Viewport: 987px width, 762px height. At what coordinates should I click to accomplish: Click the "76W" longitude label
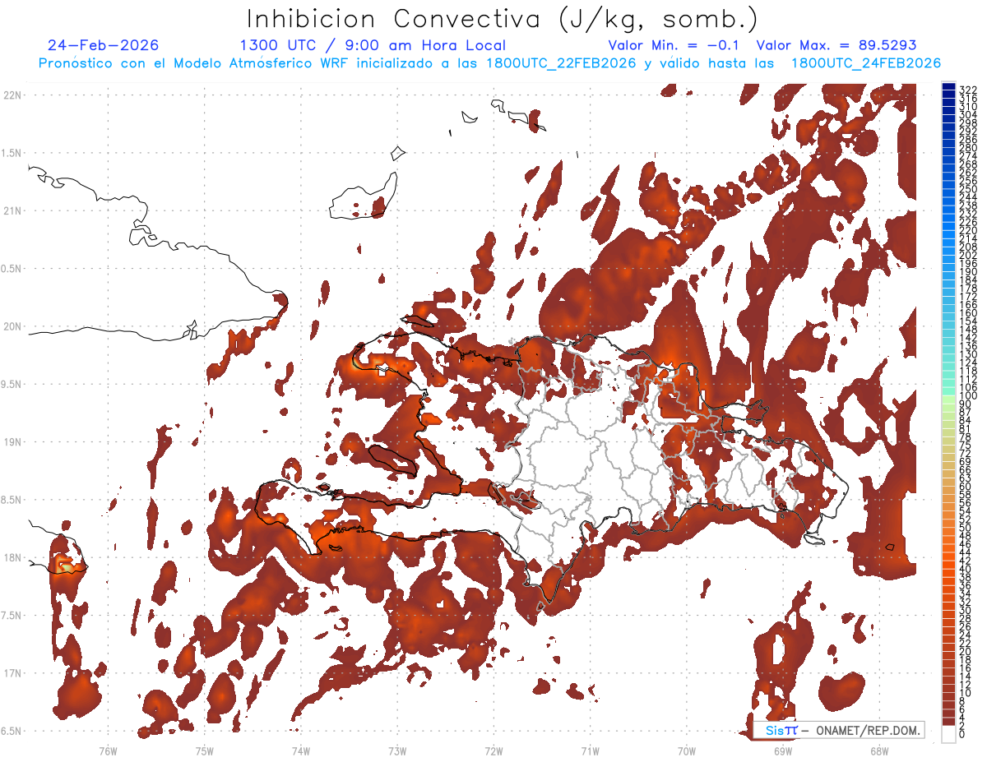108,750
